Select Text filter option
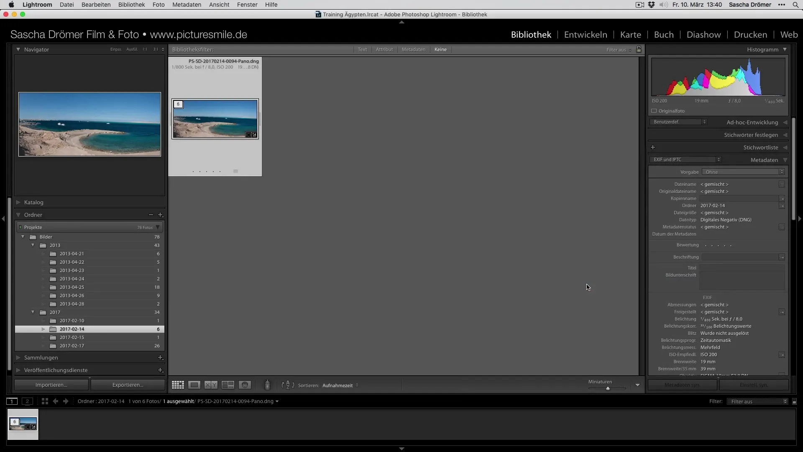803x452 pixels. [x=362, y=49]
